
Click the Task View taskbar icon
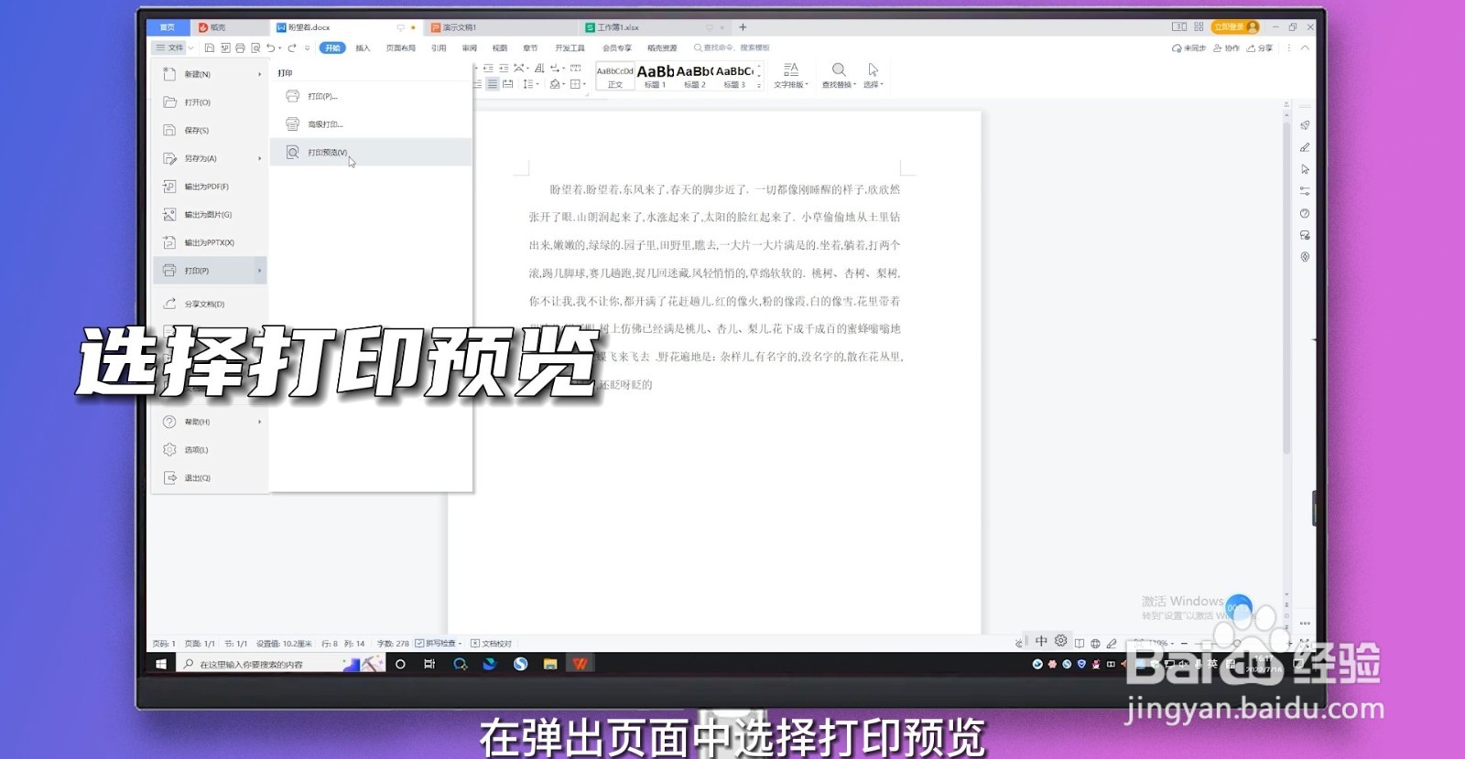tap(429, 664)
